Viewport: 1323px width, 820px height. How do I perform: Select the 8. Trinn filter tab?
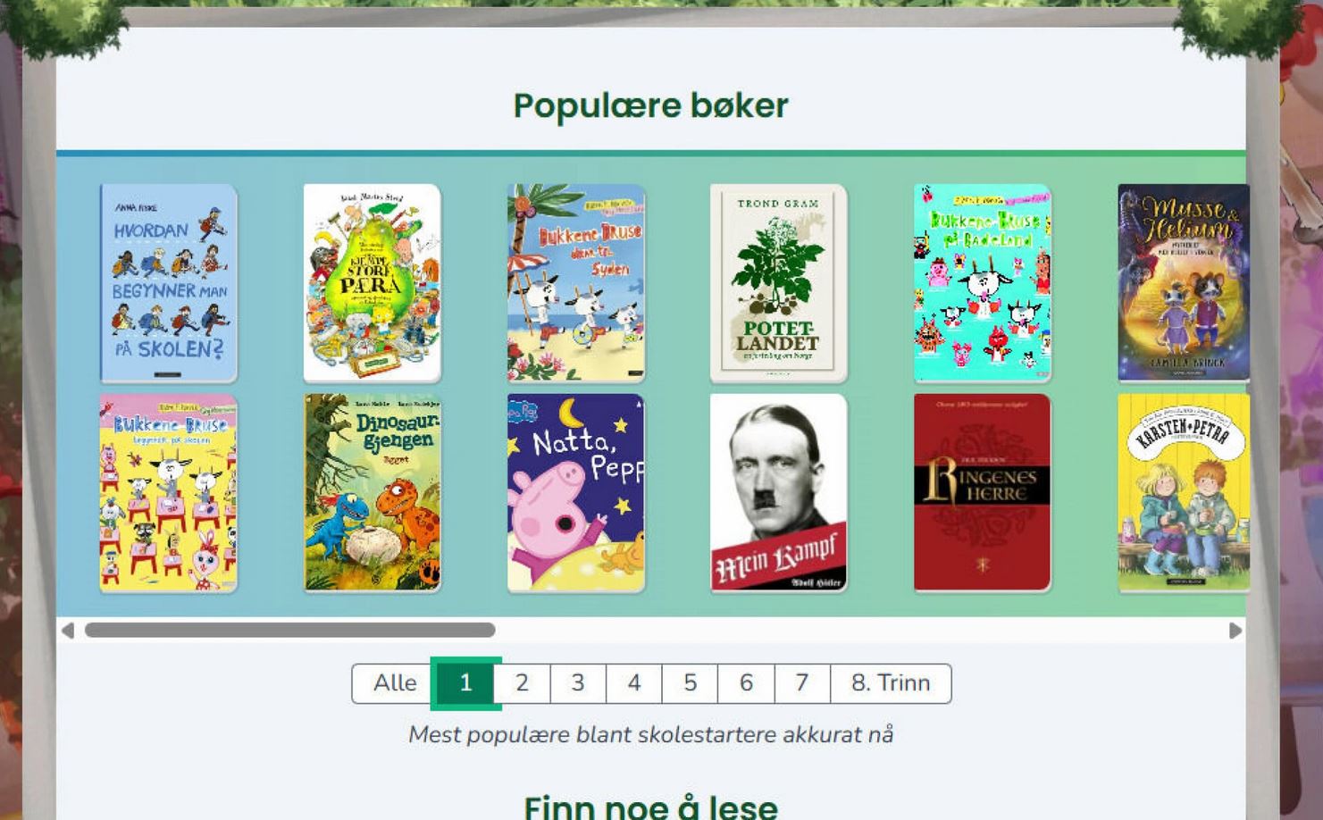[891, 683]
